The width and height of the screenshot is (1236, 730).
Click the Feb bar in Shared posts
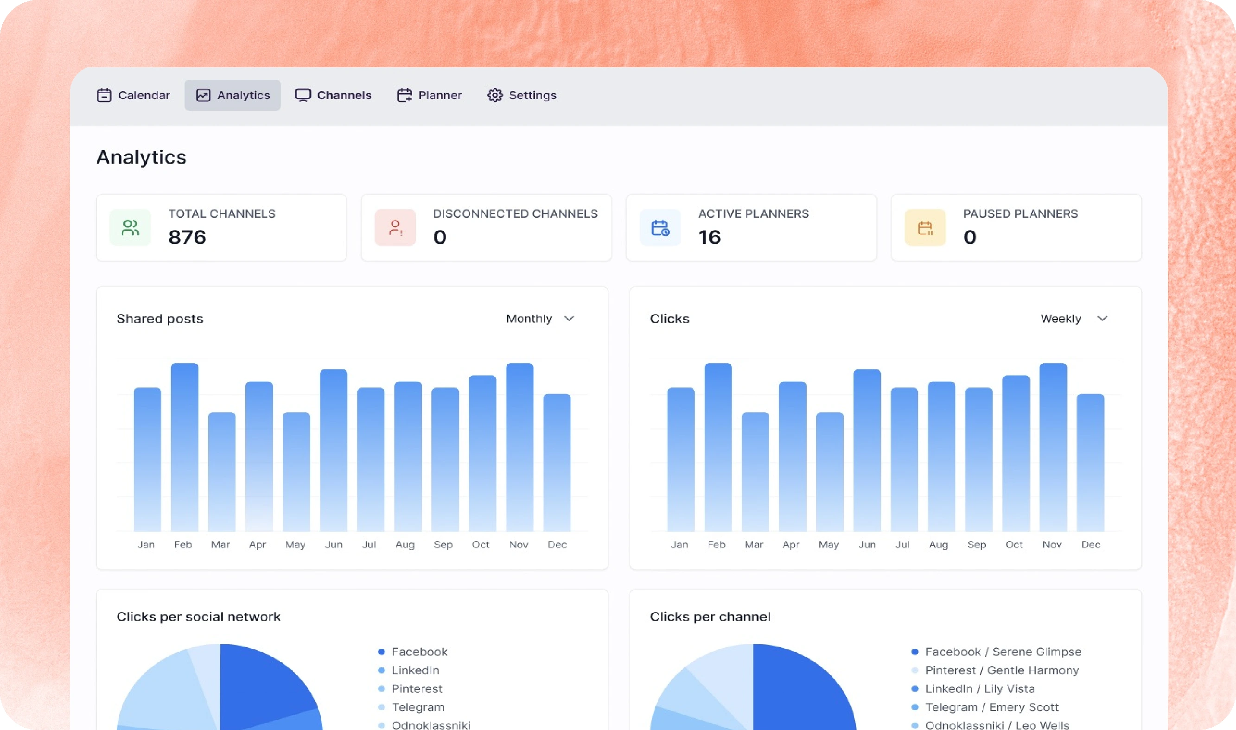(x=185, y=447)
